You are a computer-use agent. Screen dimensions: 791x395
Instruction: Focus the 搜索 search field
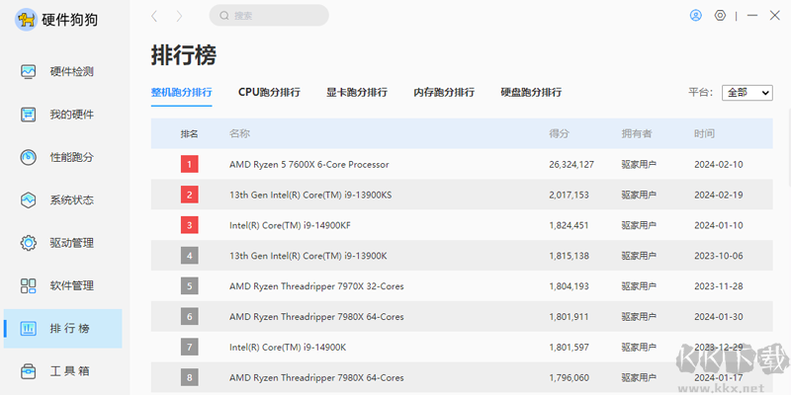(x=269, y=16)
